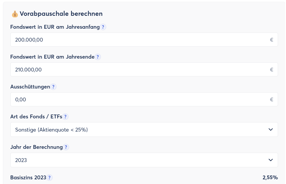The width and height of the screenshot is (286, 184).
Task: Click the 2,55% Basiszins value
Action: [270, 178]
